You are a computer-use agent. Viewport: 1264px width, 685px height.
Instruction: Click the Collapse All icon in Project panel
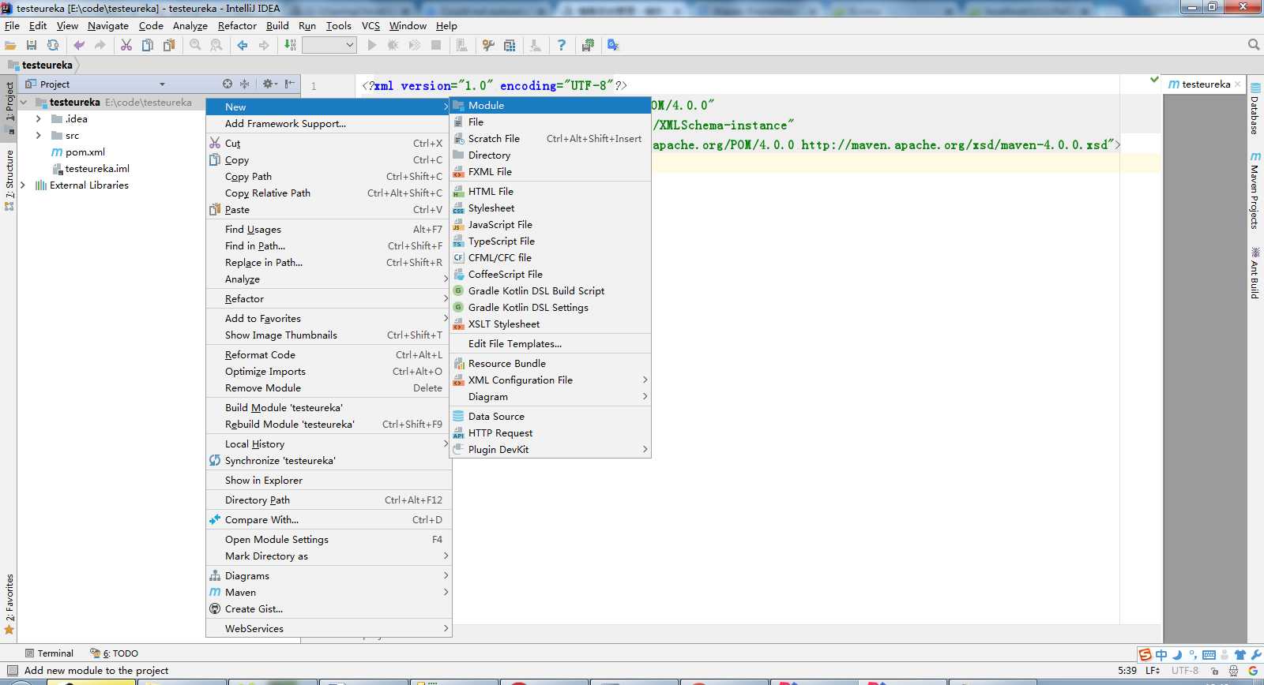[245, 84]
